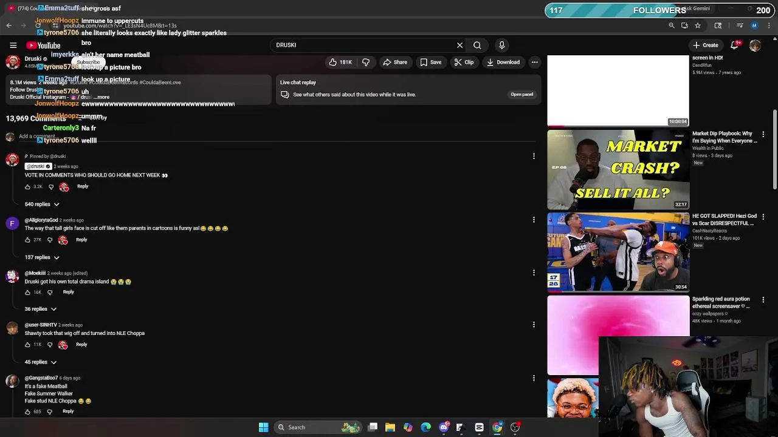Go back with the browser back arrow
The height and width of the screenshot is (437, 778).
point(9,25)
